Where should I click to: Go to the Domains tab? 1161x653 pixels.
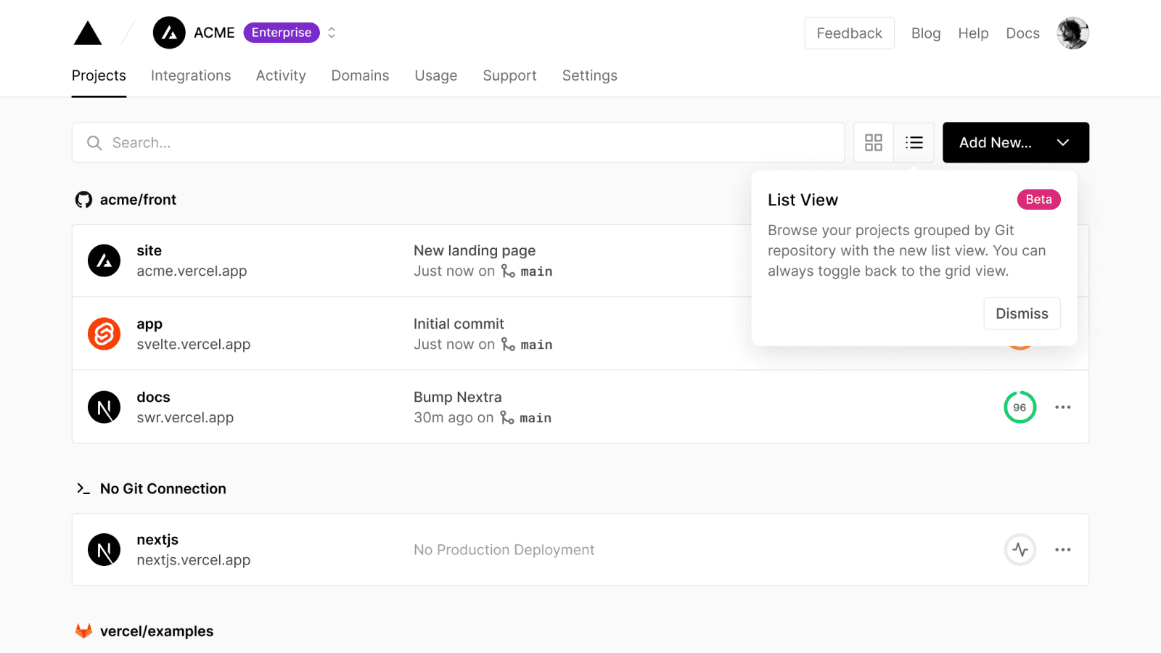360,75
